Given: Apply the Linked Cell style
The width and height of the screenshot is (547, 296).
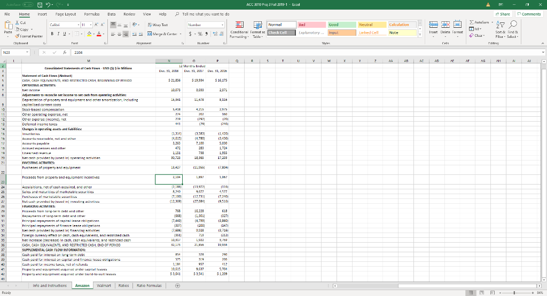Looking at the screenshot, I should (372, 33).
